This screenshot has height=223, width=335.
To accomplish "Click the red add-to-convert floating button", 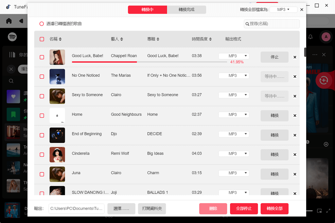I will point(324,80).
